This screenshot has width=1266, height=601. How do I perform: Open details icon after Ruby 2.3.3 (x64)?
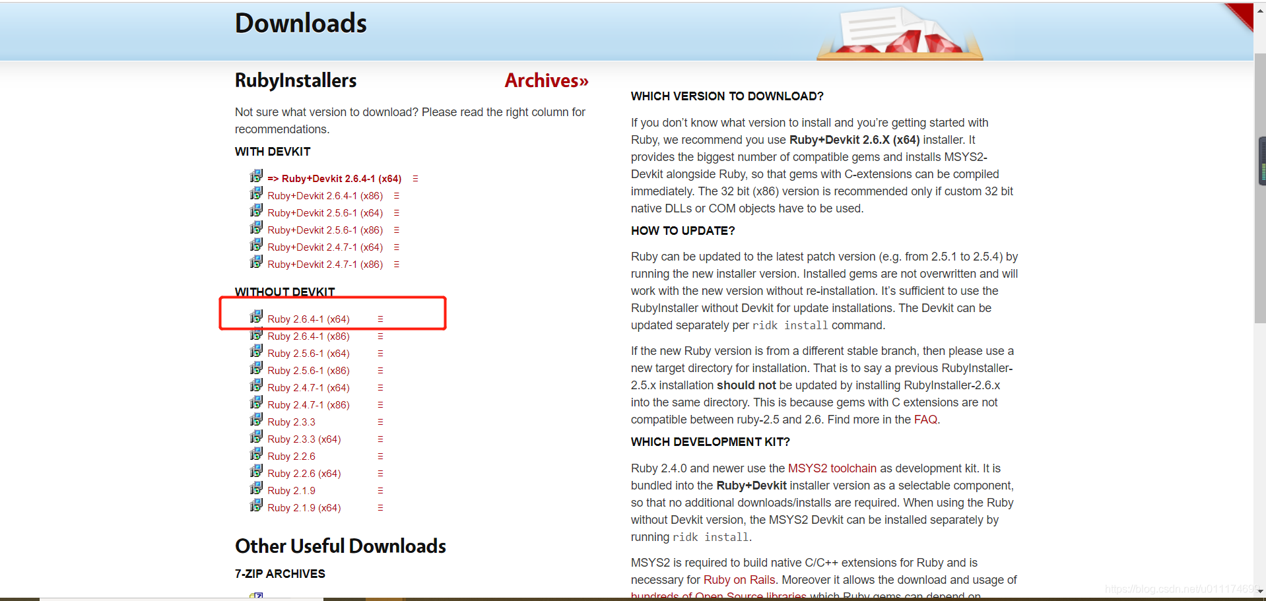click(x=380, y=439)
